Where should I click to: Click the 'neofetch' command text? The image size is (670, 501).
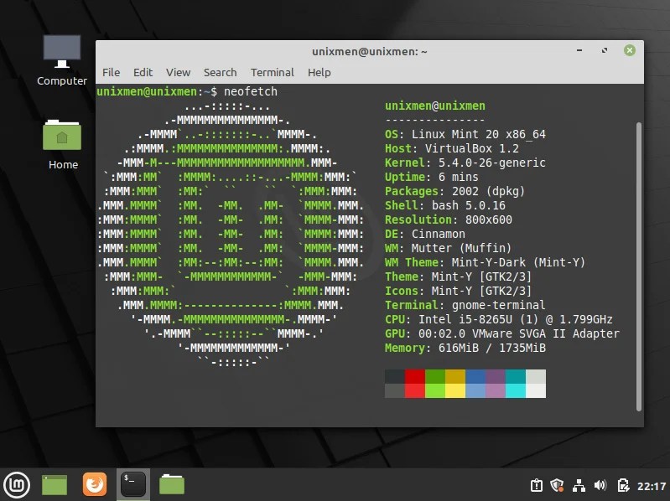pyautogui.click(x=251, y=91)
